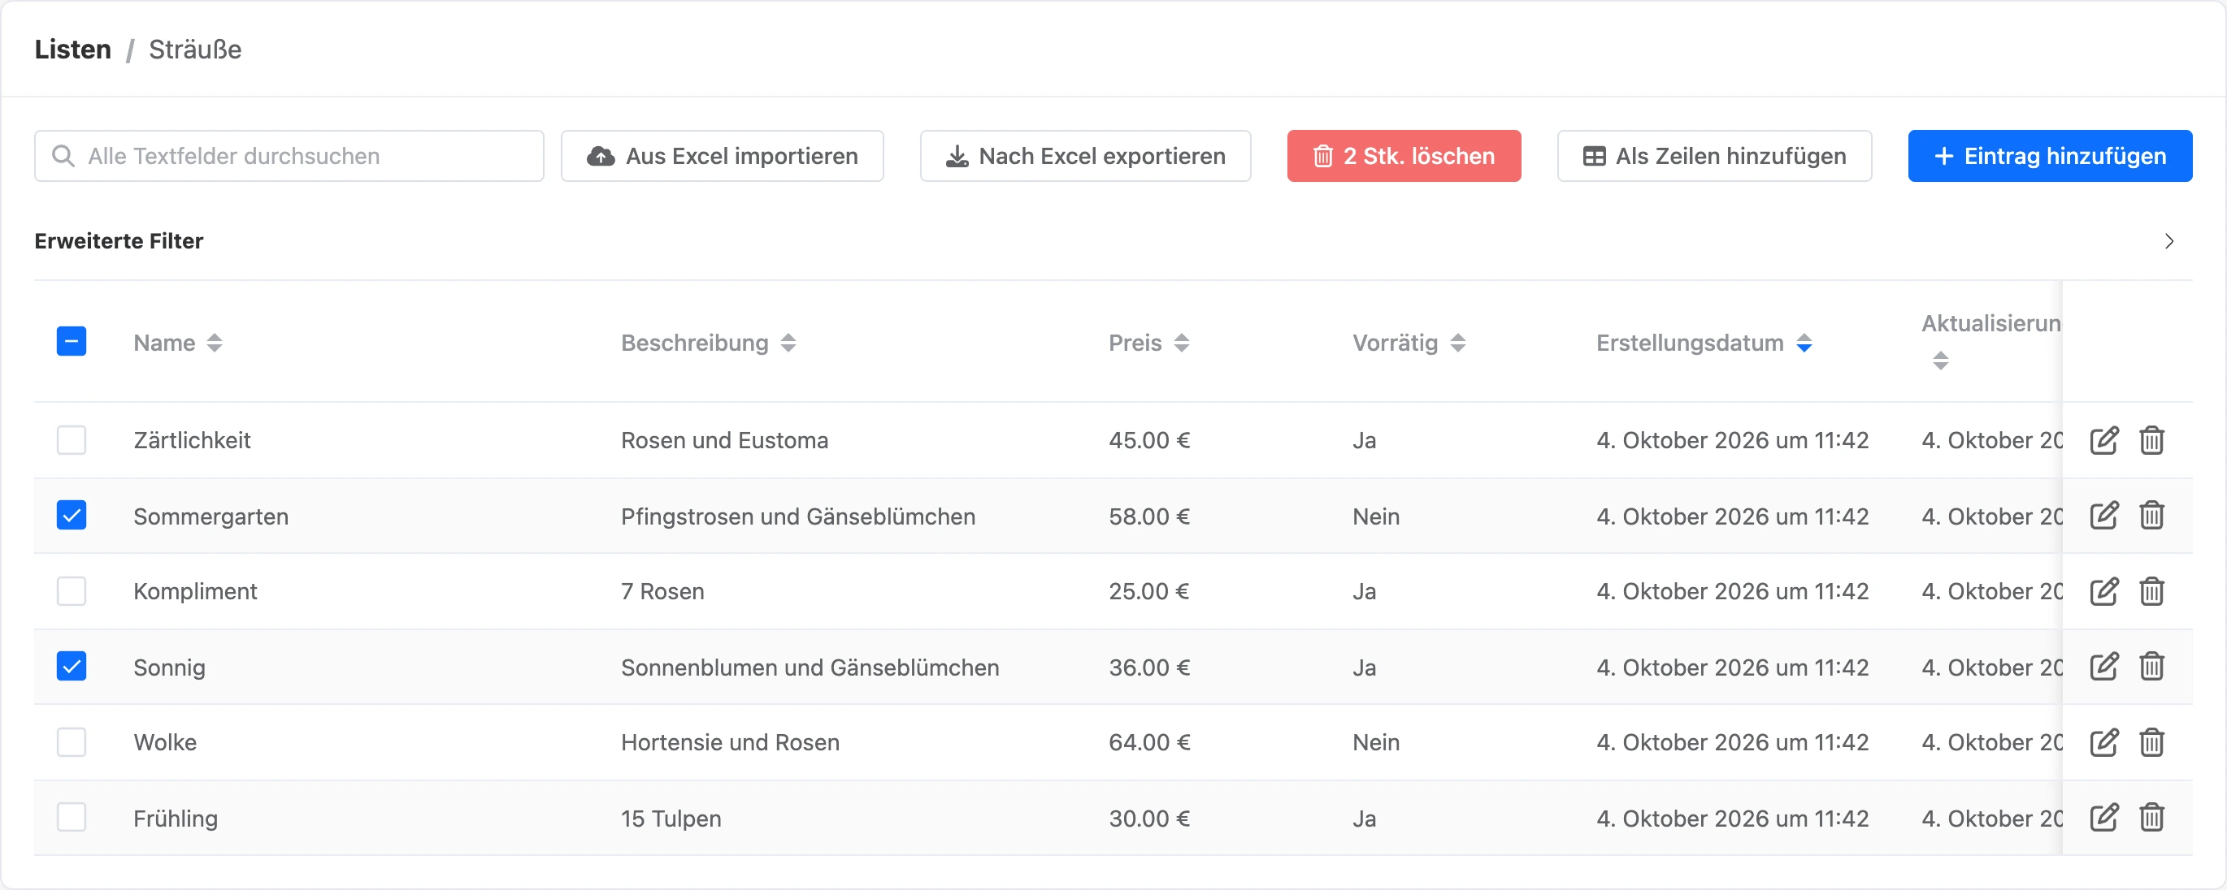This screenshot has width=2227, height=890.
Task: Sort by Erstellungsdatum column arrows
Action: point(1804,343)
